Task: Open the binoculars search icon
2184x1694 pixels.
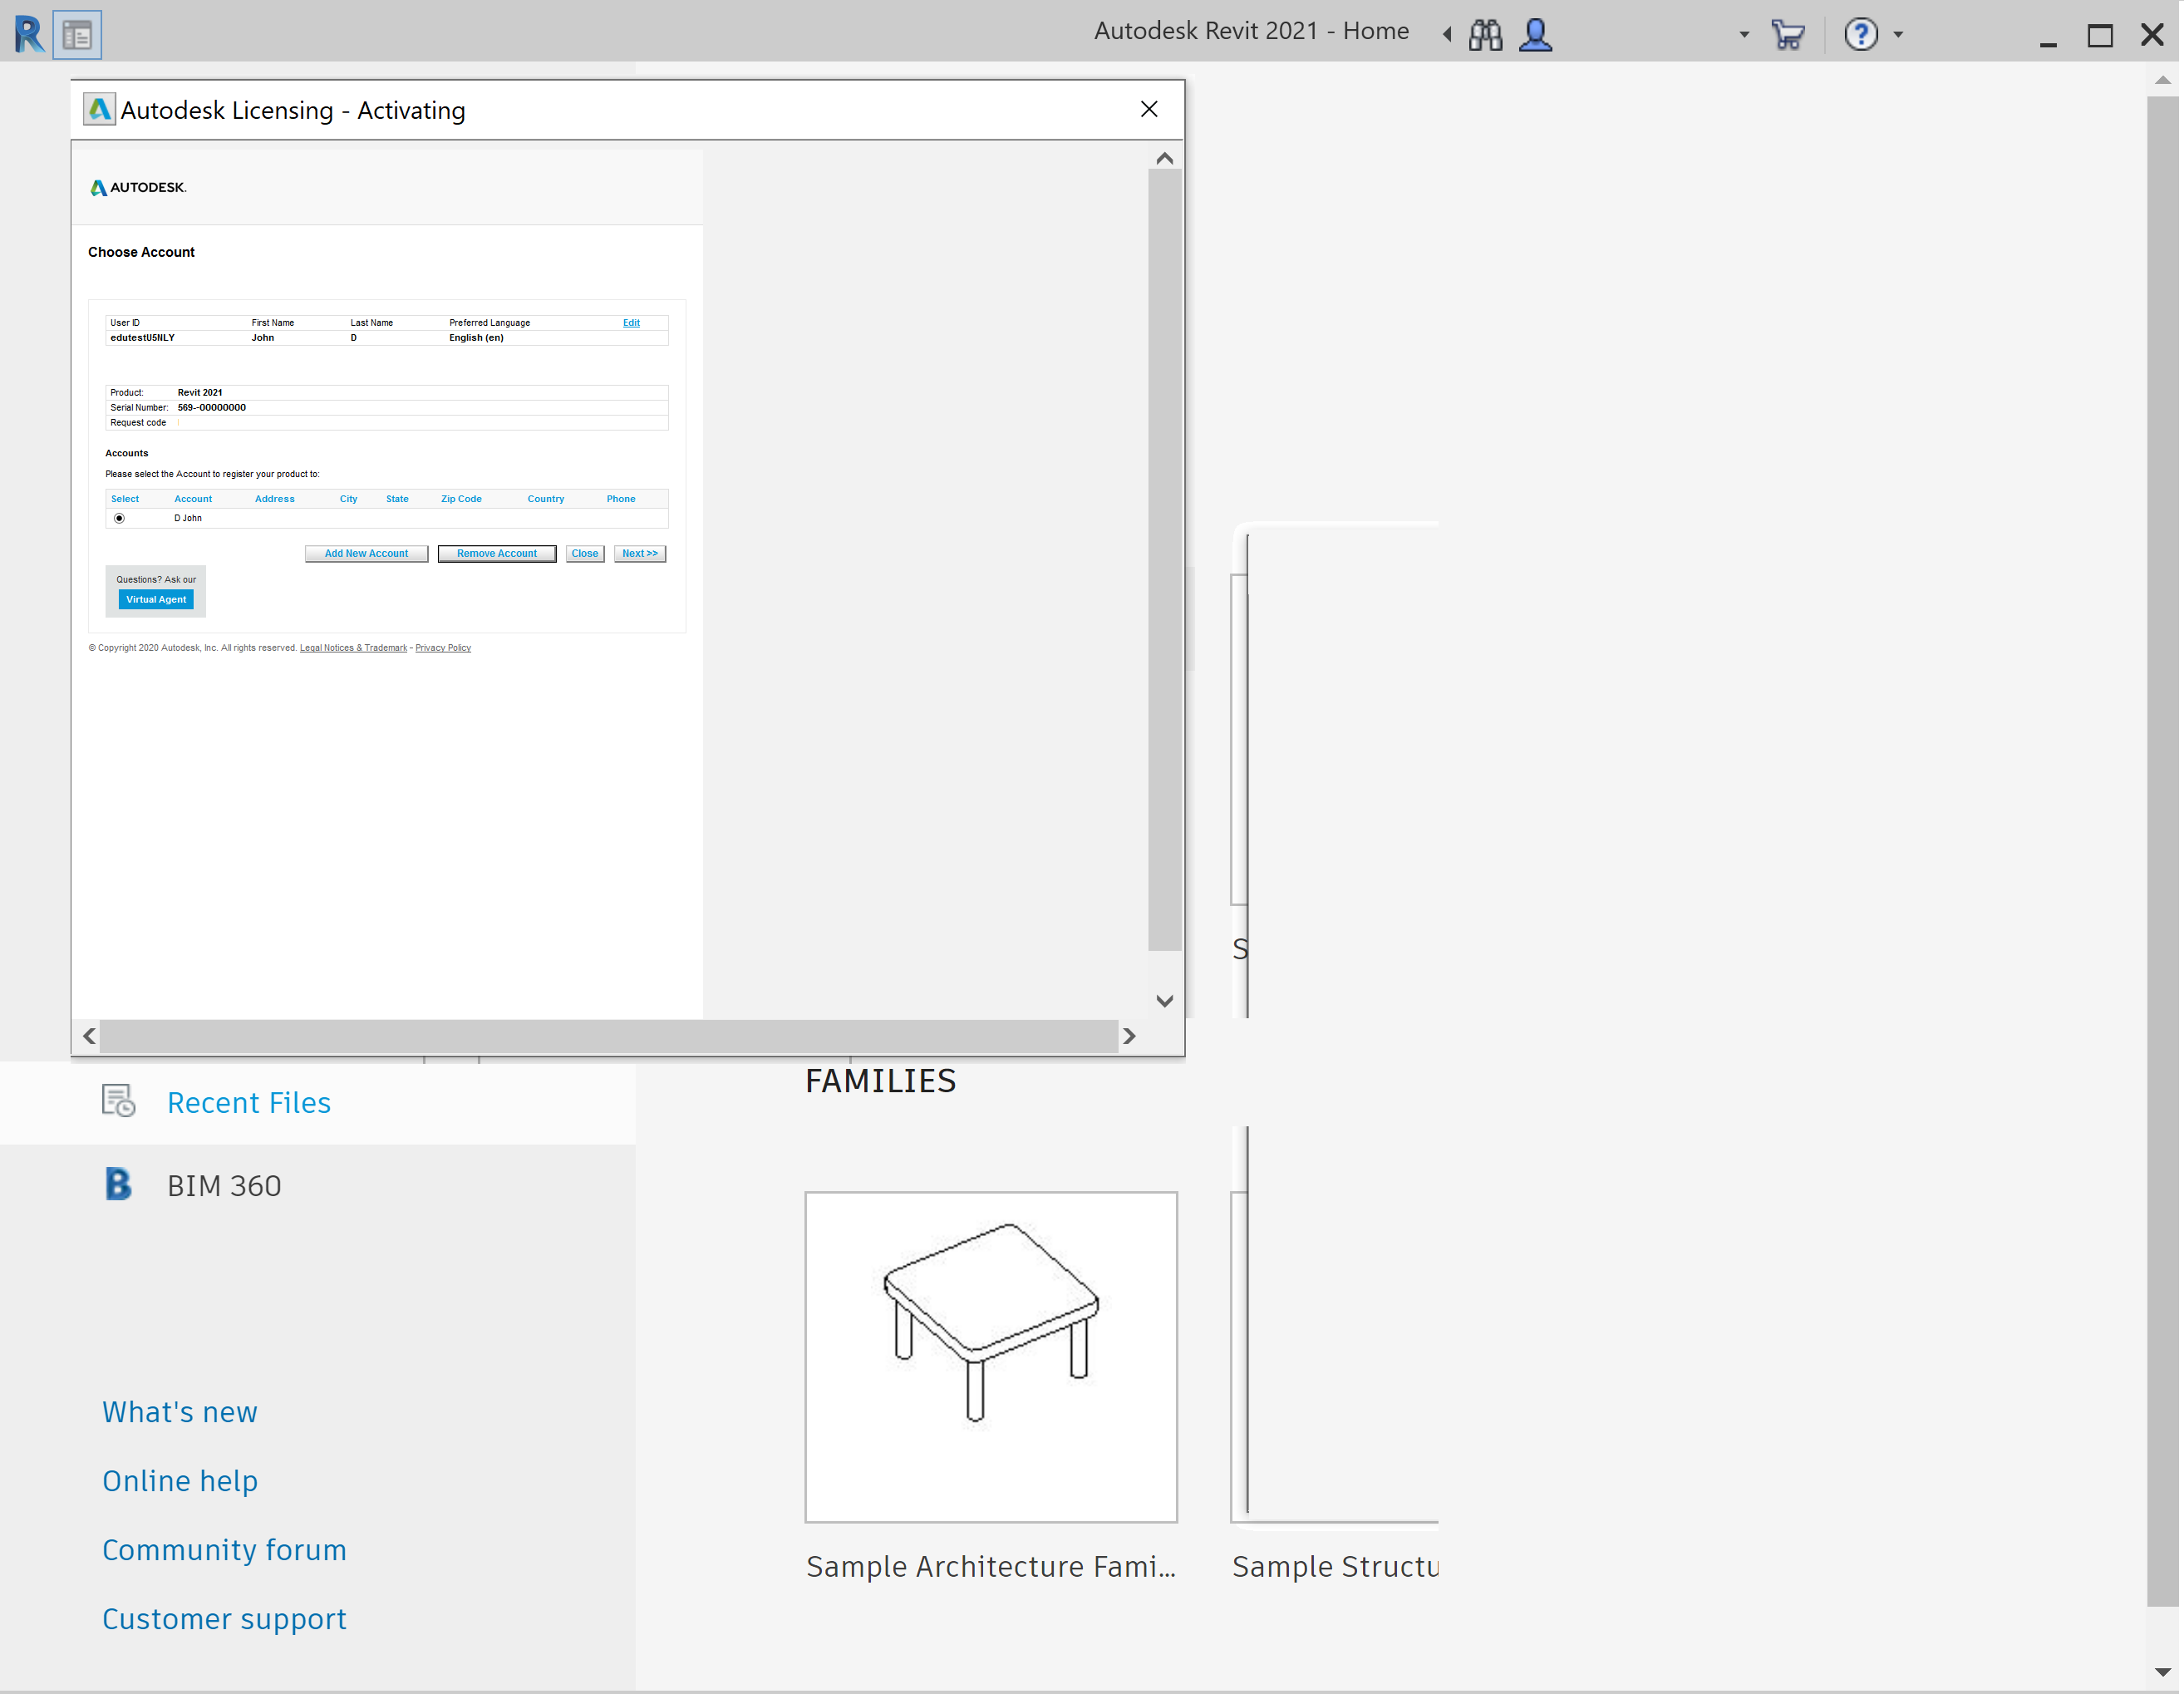Action: coord(1485,35)
